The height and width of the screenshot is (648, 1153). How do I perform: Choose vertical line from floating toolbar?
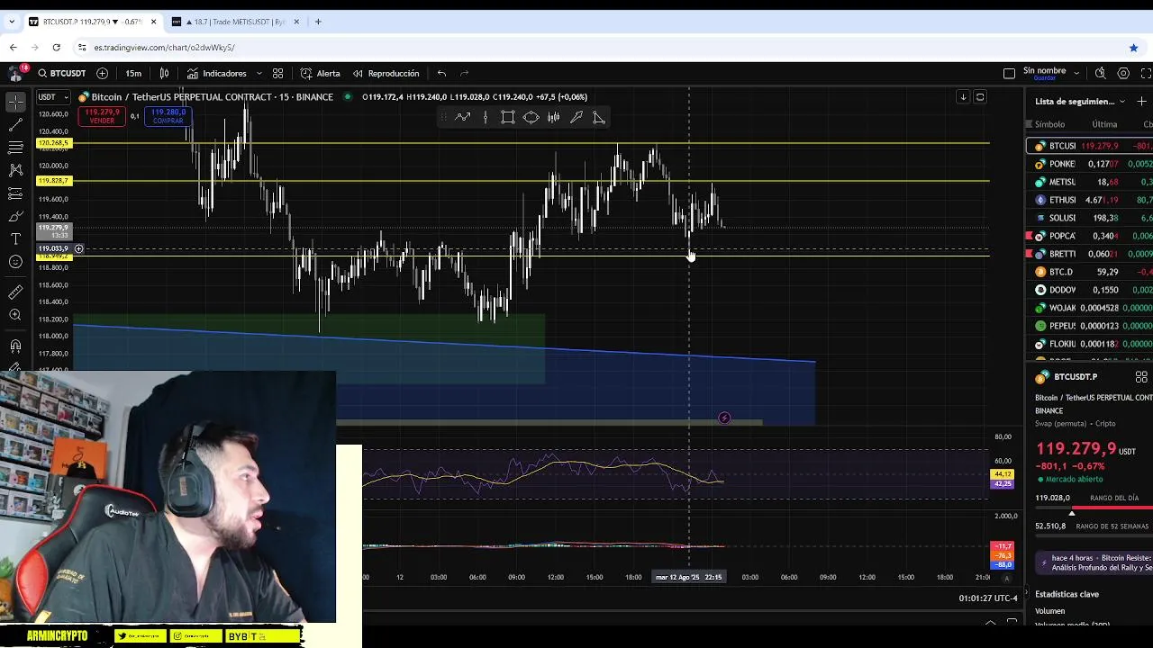(x=485, y=117)
